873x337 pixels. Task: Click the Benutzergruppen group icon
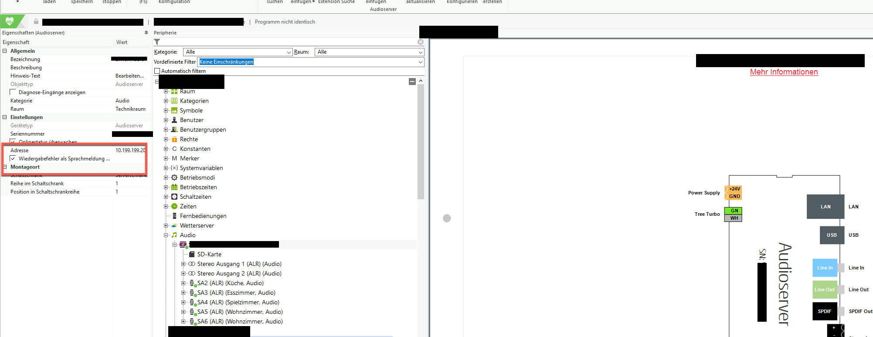tap(174, 129)
